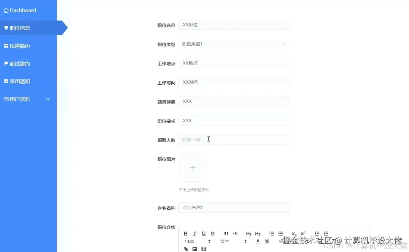Insert a hyperlink in the editor

point(186,249)
